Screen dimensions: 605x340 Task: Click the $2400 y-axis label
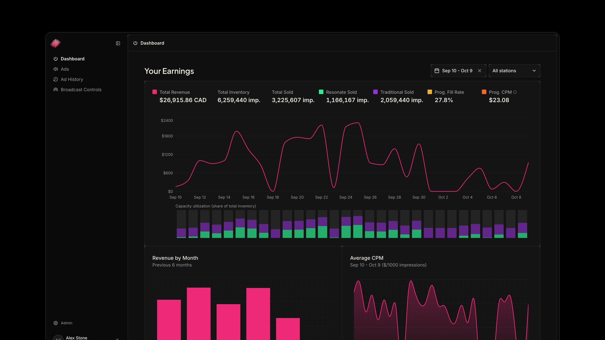[167, 121]
